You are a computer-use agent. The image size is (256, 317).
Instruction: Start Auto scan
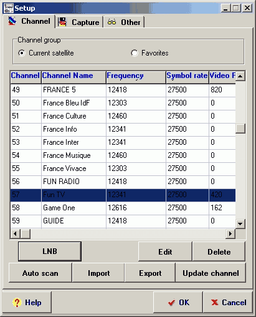tap(40, 273)
